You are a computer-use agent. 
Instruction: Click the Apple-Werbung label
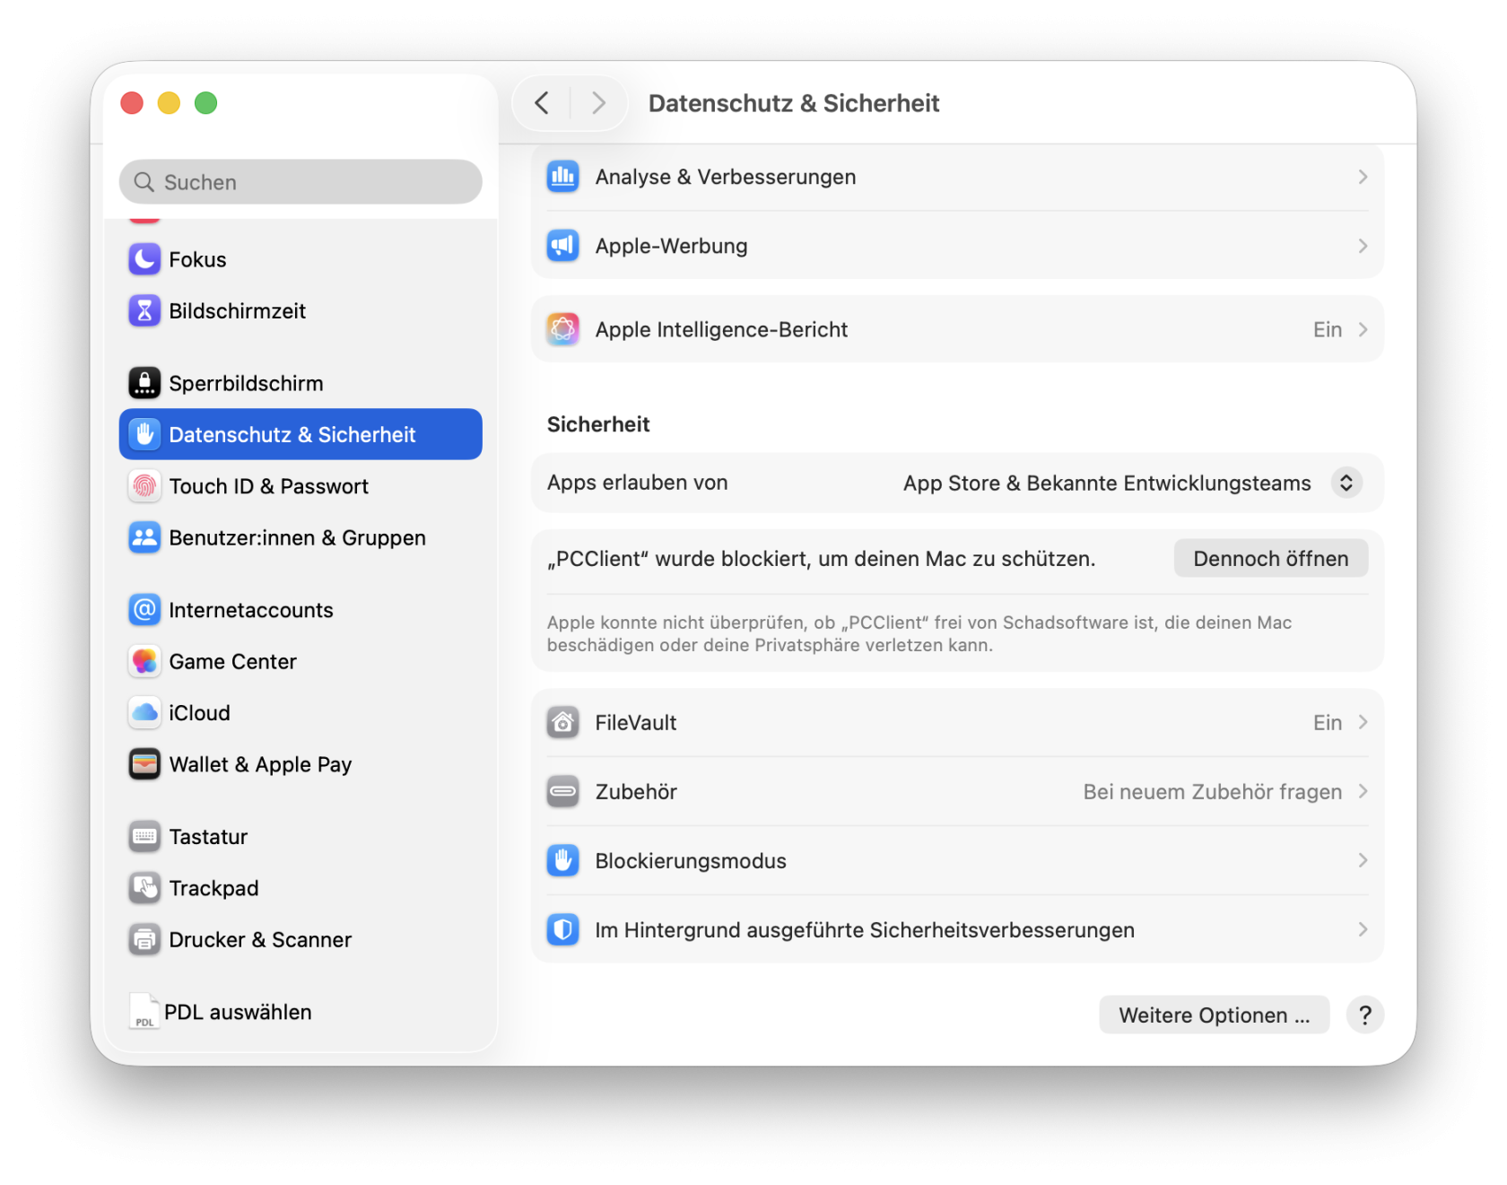click(x=671, y=246)
